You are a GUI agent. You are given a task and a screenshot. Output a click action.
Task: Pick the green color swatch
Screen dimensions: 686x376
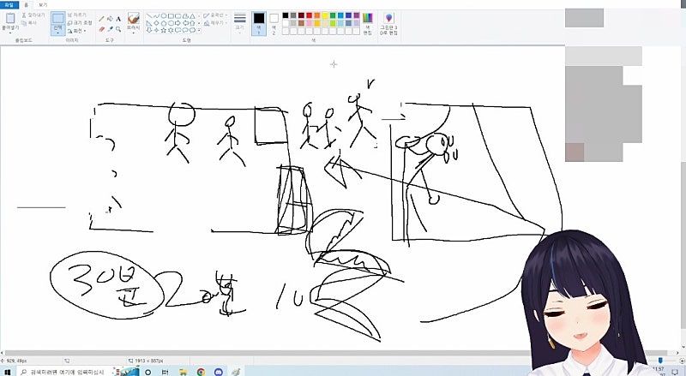(x=333, y=15)
